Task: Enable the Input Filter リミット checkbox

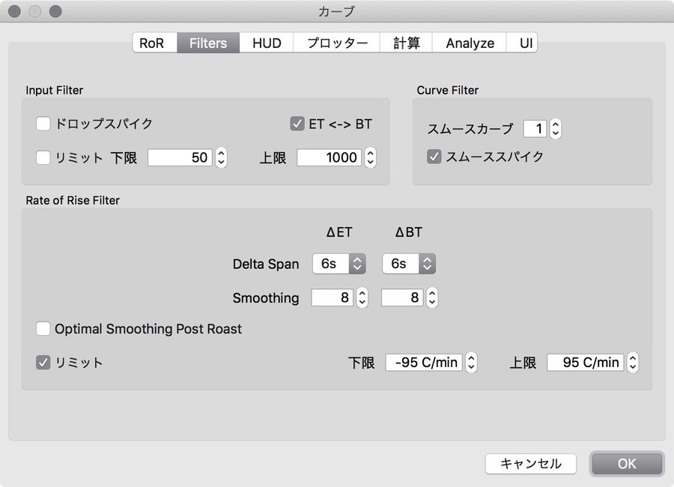Action: (43, 157)
